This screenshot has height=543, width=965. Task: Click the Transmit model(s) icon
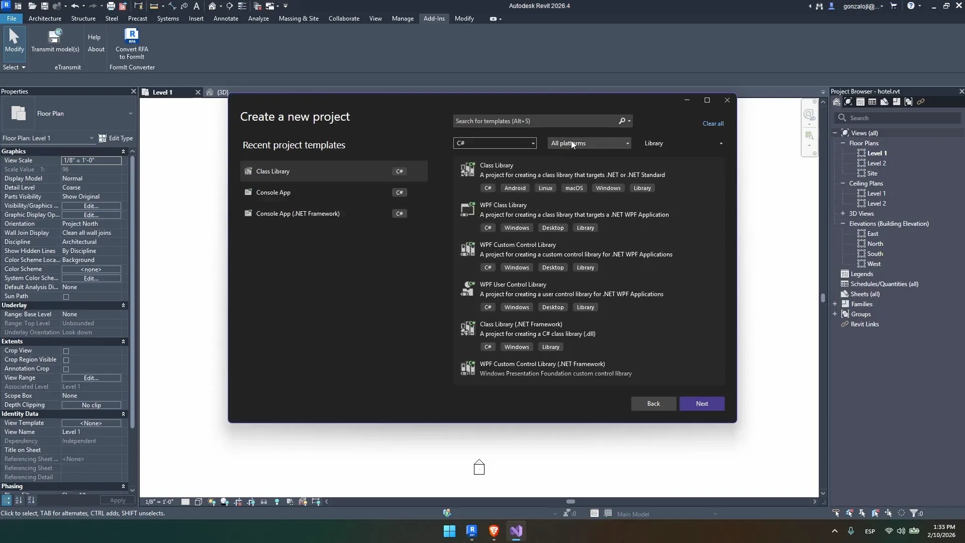coord(55,36)
